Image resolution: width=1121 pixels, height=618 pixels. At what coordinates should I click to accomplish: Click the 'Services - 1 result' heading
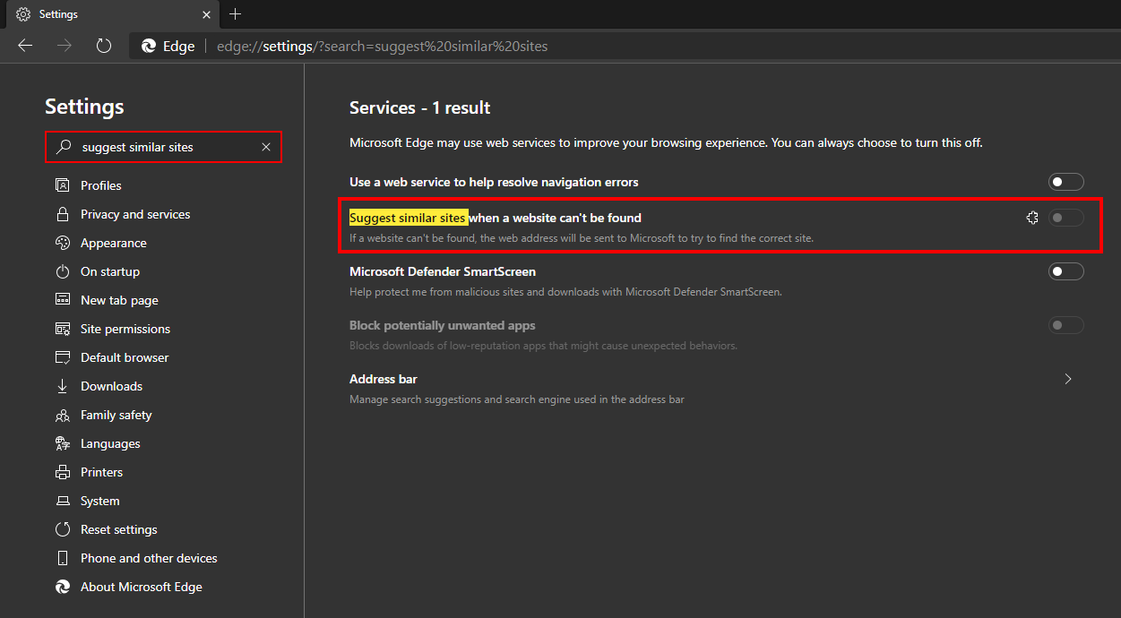pyautogui.click(x=420, y=107)
